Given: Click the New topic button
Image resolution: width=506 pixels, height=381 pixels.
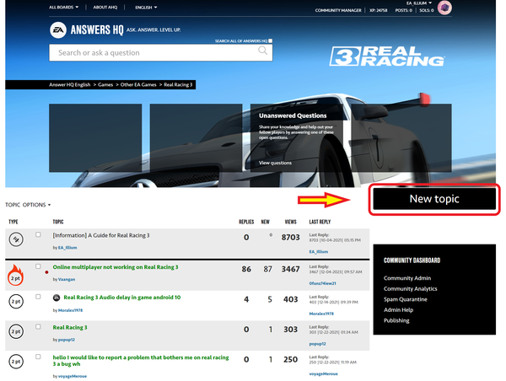Looking at the screenshot, I should pyautogui.click(x=434, y=199).
